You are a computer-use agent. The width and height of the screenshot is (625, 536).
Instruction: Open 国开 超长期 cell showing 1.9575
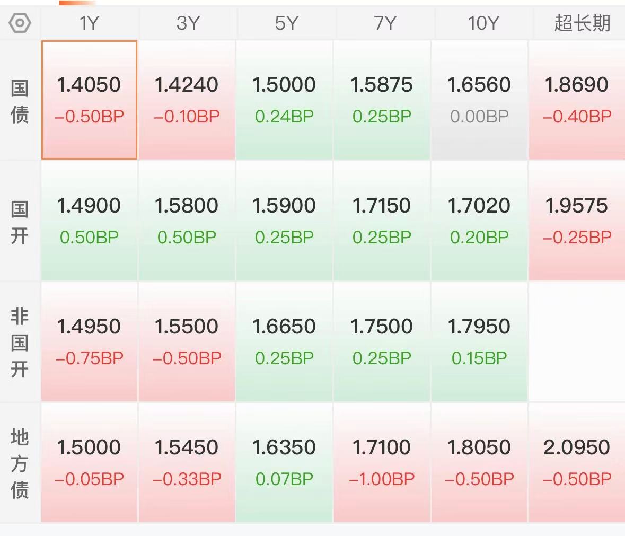(x=577, y=221)
